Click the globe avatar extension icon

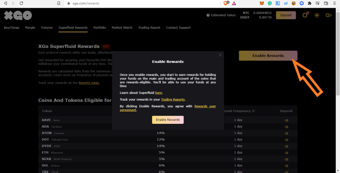tap(294, 3)
